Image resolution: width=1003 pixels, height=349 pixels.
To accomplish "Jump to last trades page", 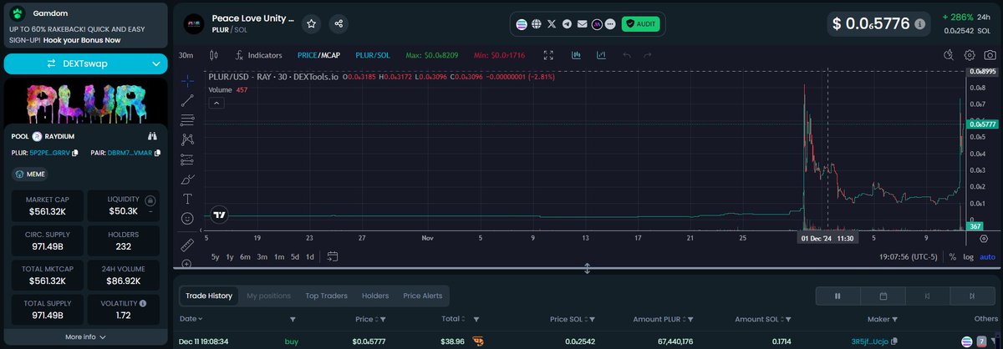I will click(x=972, y=296).
